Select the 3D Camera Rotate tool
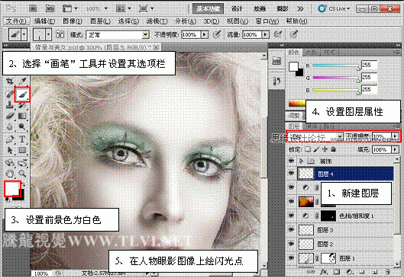 pos(23,163)
